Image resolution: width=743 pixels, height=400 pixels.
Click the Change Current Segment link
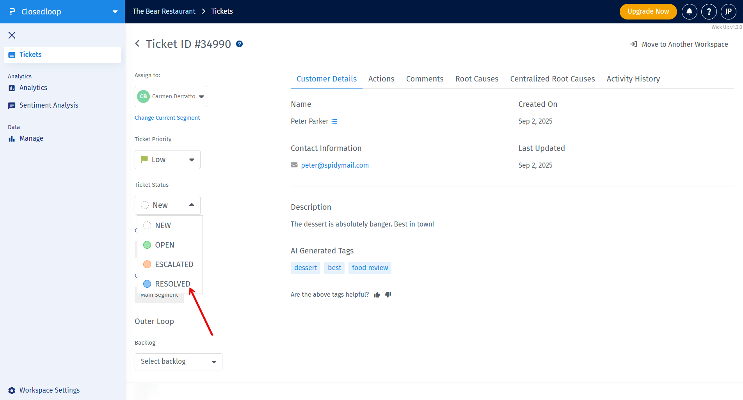tap(167, 118)
